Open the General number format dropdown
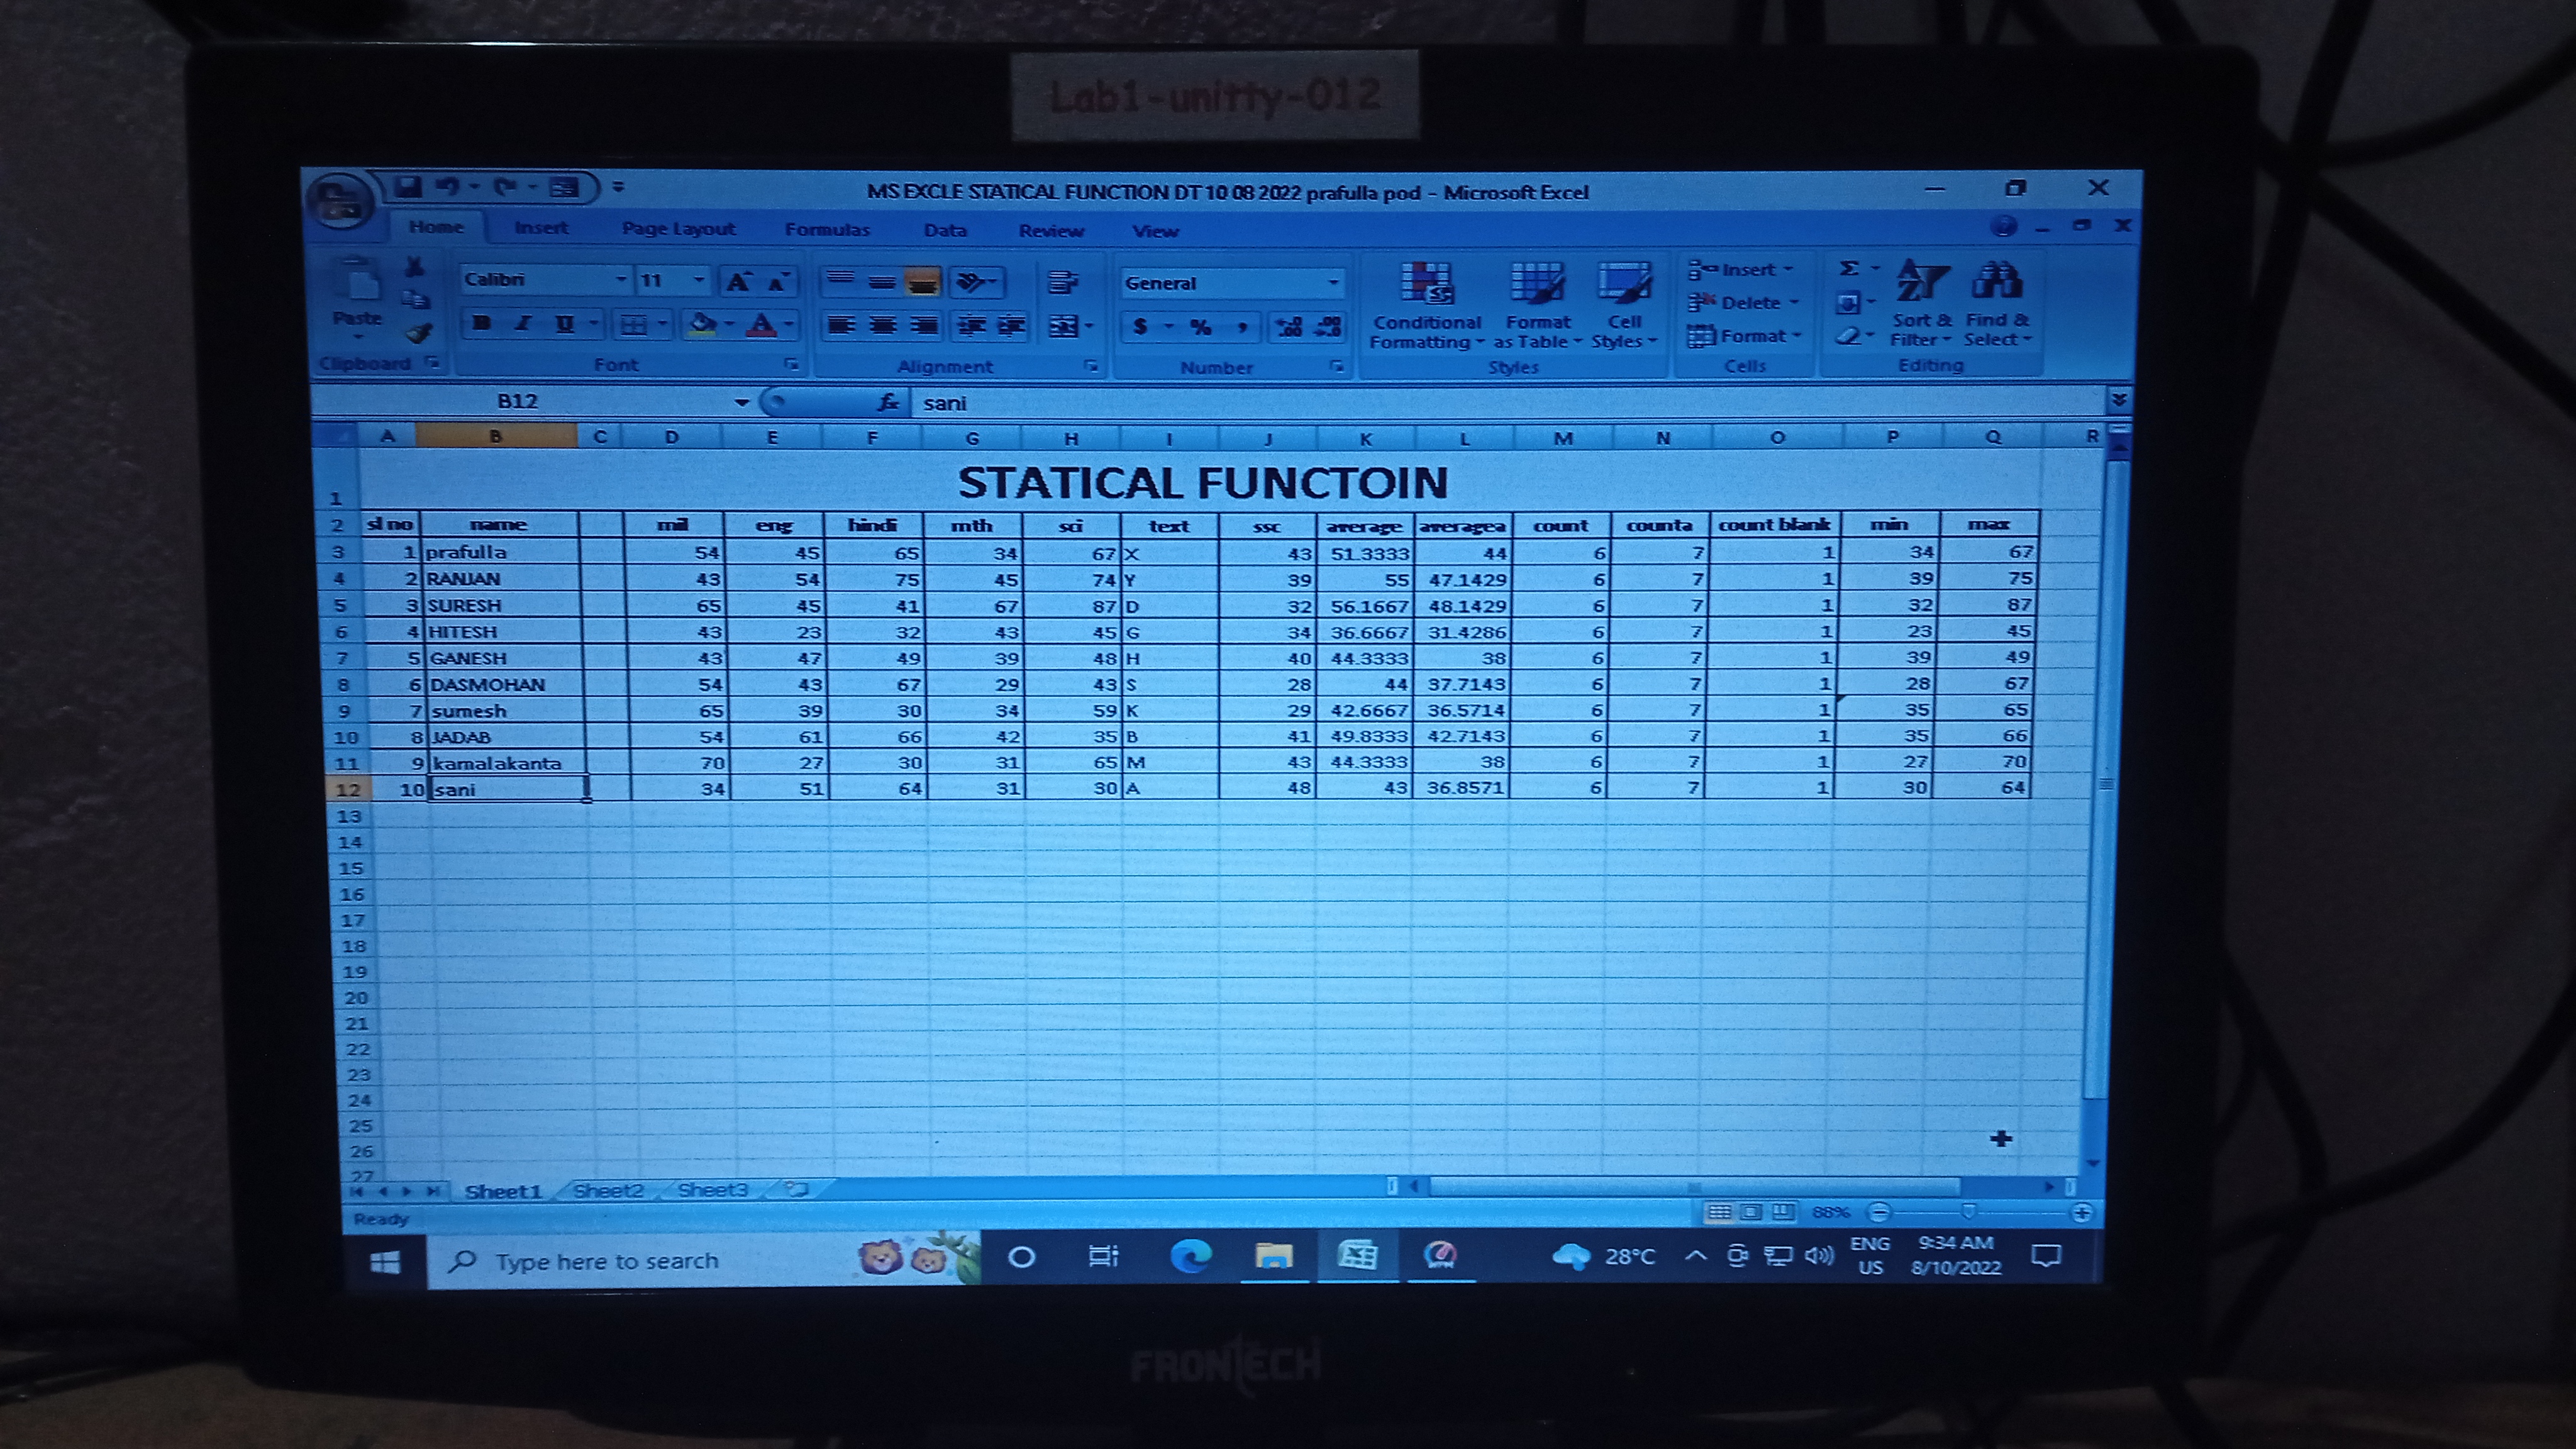This screenshot has width=2576, height=1449. click(1333, 283)
